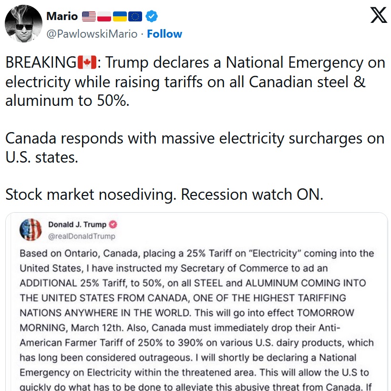Click Mario's blue verified badge
Screen dimensions: 391x391
pos(152,17)
